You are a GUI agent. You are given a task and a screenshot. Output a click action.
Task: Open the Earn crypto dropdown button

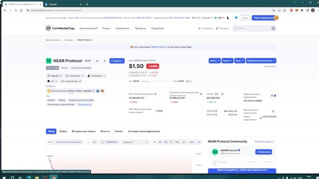(261, 61)
